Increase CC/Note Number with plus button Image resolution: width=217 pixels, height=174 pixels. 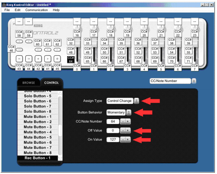(128, 122)
